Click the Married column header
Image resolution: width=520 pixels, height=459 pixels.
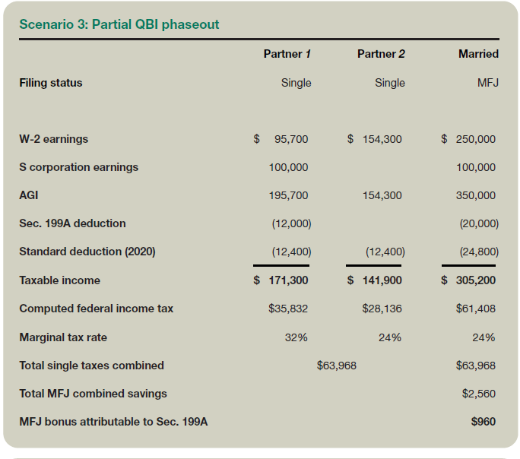[x=478, y=54]
